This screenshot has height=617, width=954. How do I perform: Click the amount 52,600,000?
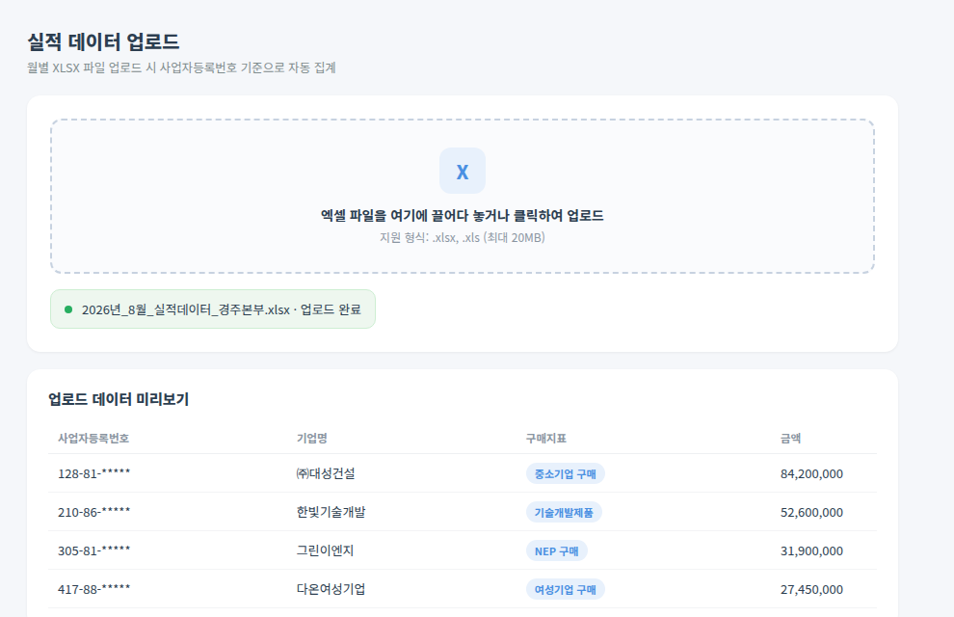pos(811,512)
